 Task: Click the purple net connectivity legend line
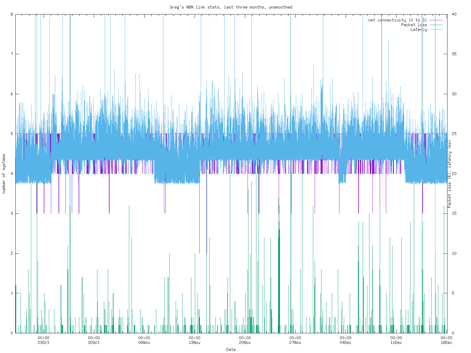436,20
